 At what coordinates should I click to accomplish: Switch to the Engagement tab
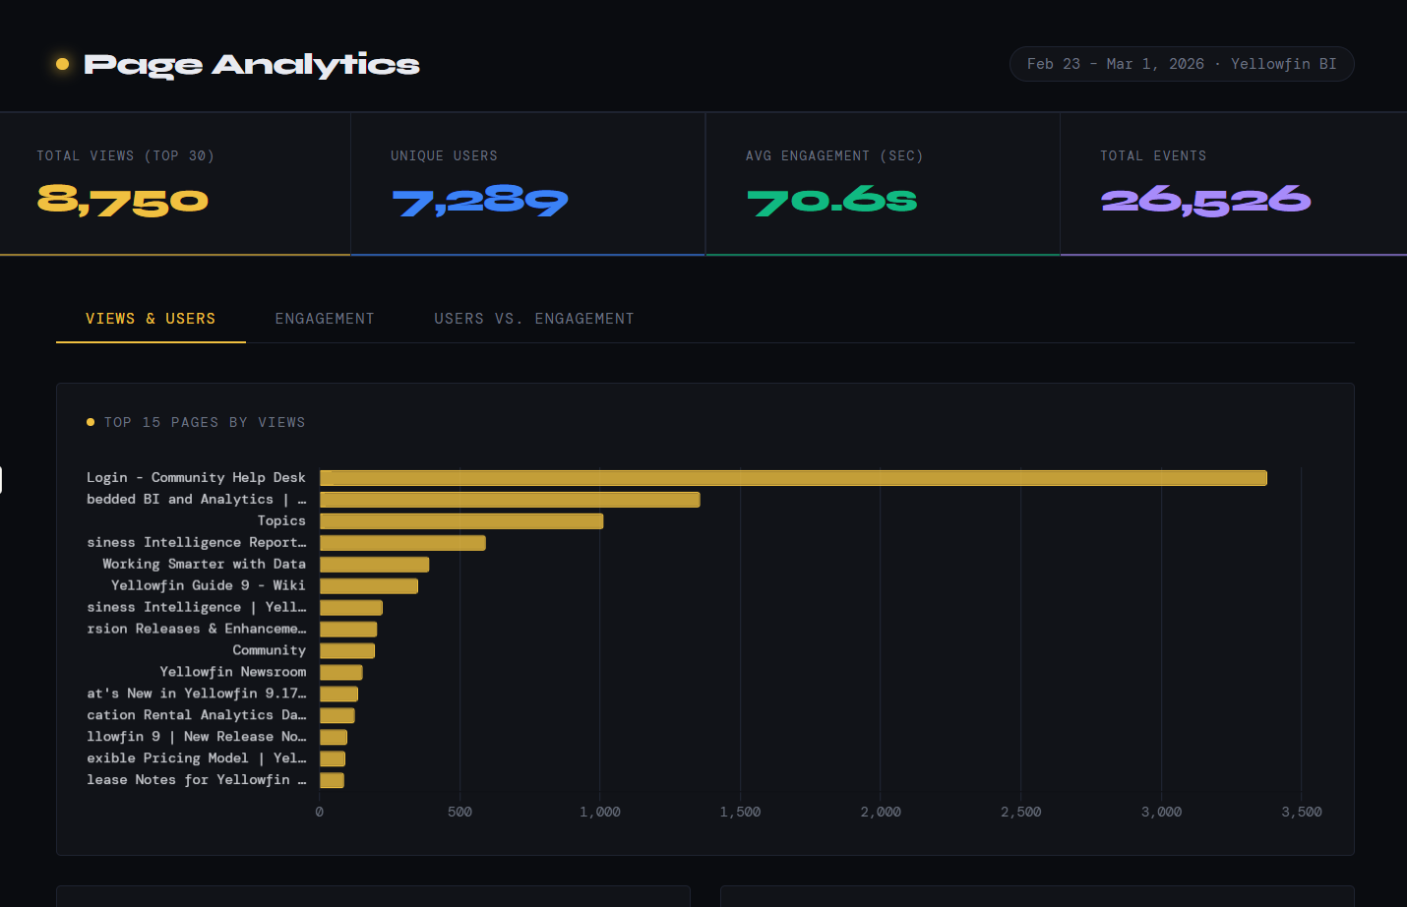click(325, 319)
